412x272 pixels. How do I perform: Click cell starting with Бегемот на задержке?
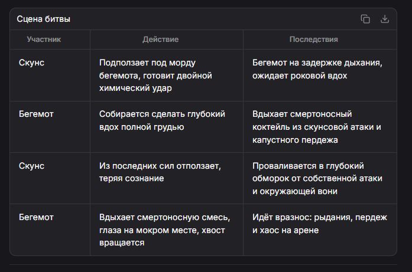[x=320, y=76]
